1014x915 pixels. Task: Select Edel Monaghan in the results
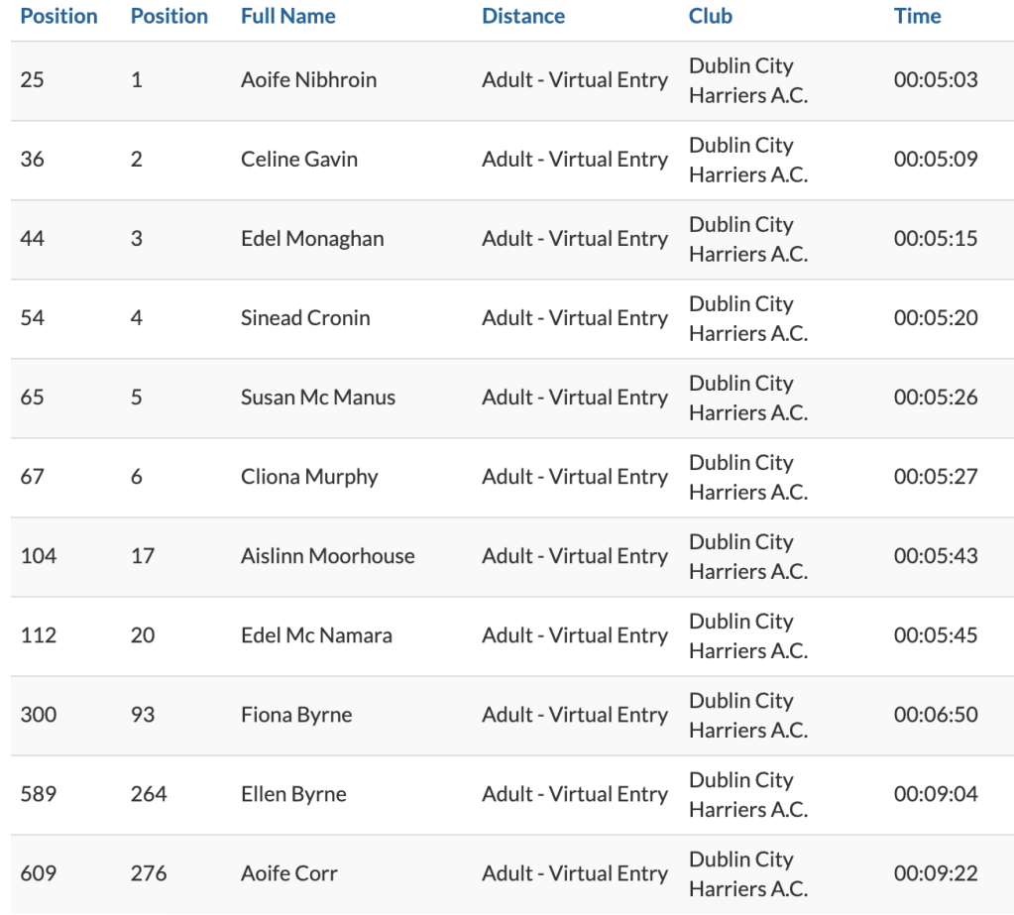312,239
